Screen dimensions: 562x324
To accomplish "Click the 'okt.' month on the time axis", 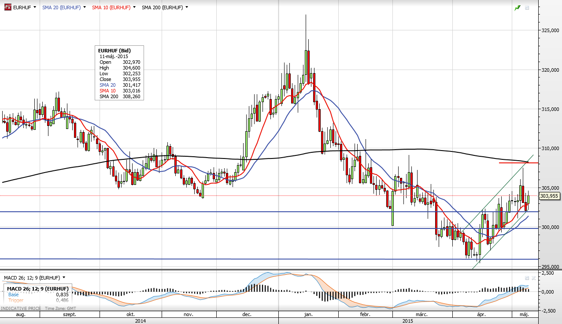I will (130, 314).
